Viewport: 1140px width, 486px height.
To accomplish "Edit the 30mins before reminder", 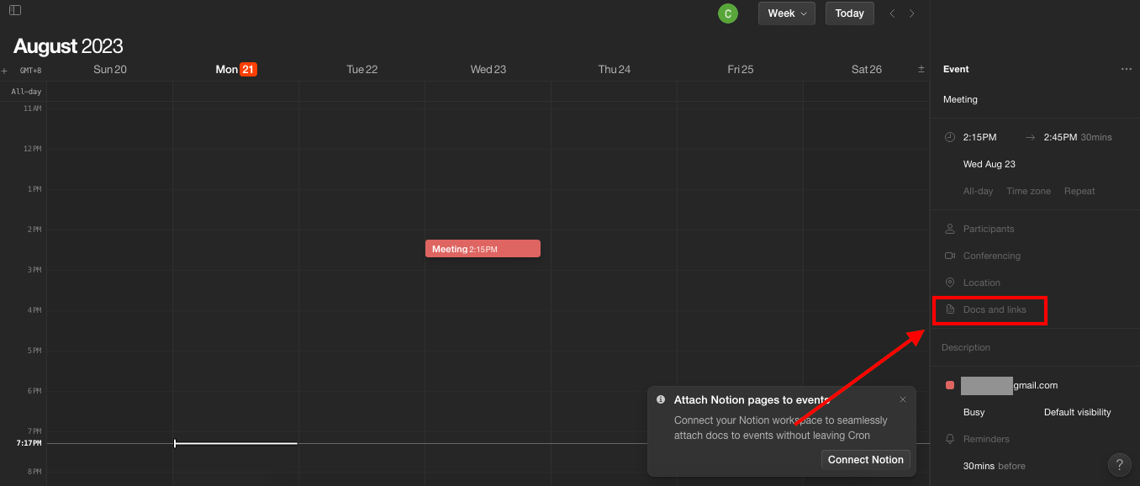I will (994, 466).
